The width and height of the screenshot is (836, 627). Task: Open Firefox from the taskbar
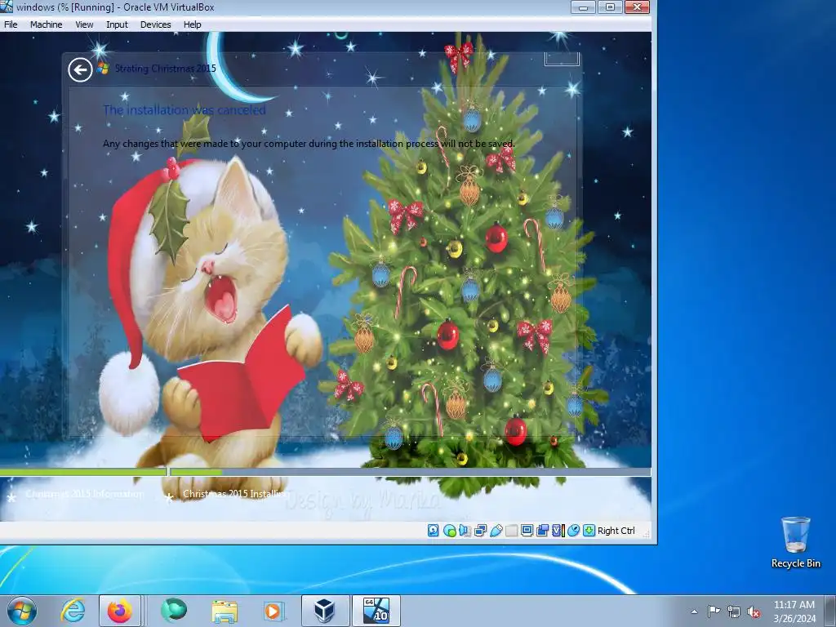120,611
